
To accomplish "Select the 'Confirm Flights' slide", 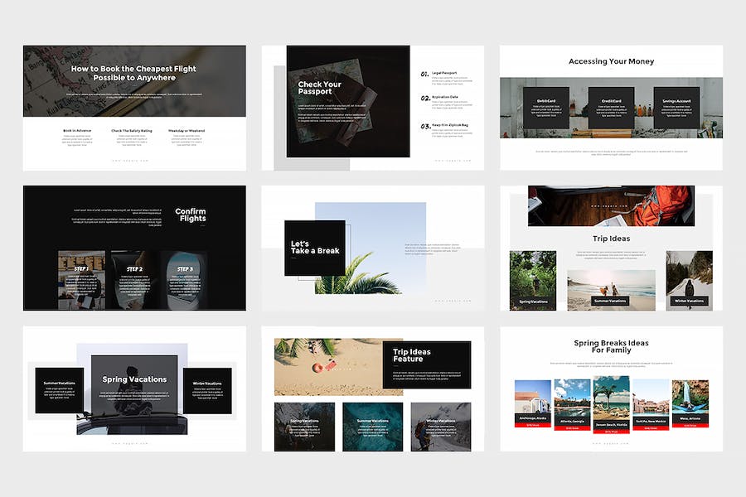I will [134, 248].
